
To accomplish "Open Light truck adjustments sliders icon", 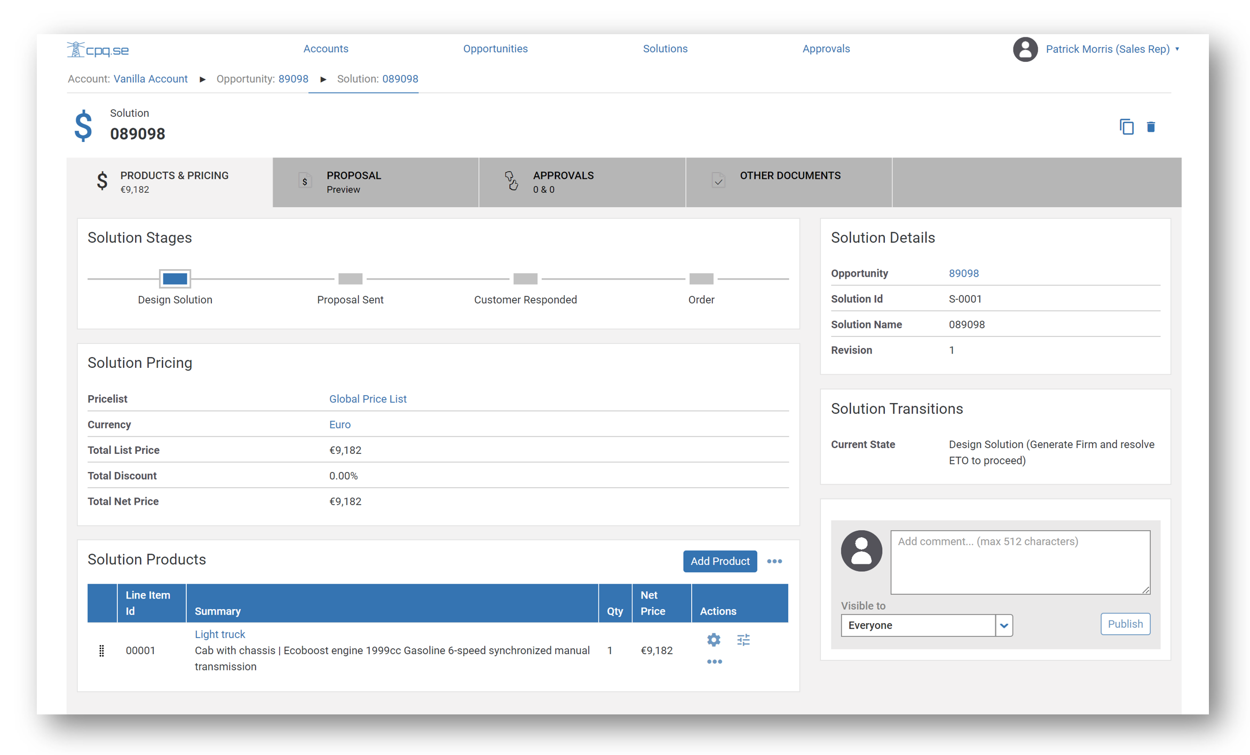I will pyautogui.click(x=743, y=639).
